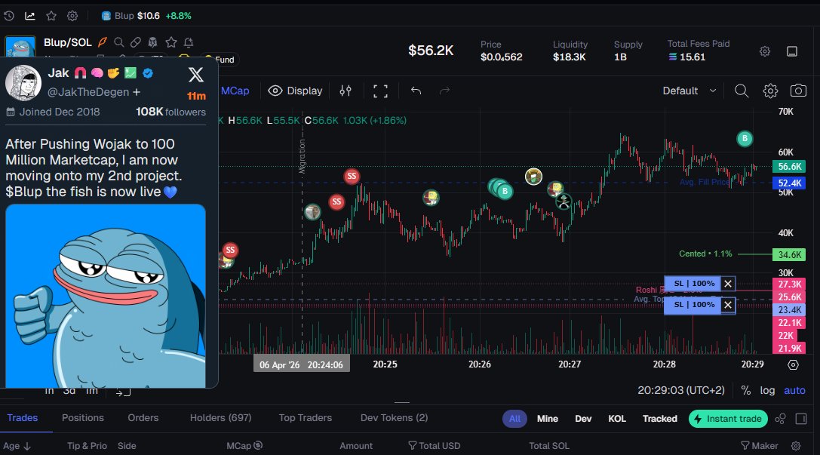The width and height of the screenshot is (820, 455).
Task: Open favorites star in top bar
Action: pyautogui.click(x=51, y=16)
